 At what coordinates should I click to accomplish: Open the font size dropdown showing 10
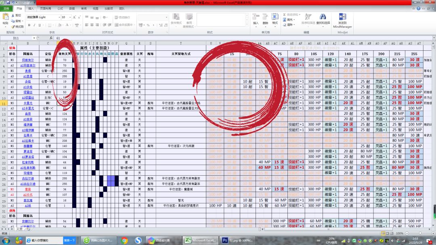pos(70,17)
